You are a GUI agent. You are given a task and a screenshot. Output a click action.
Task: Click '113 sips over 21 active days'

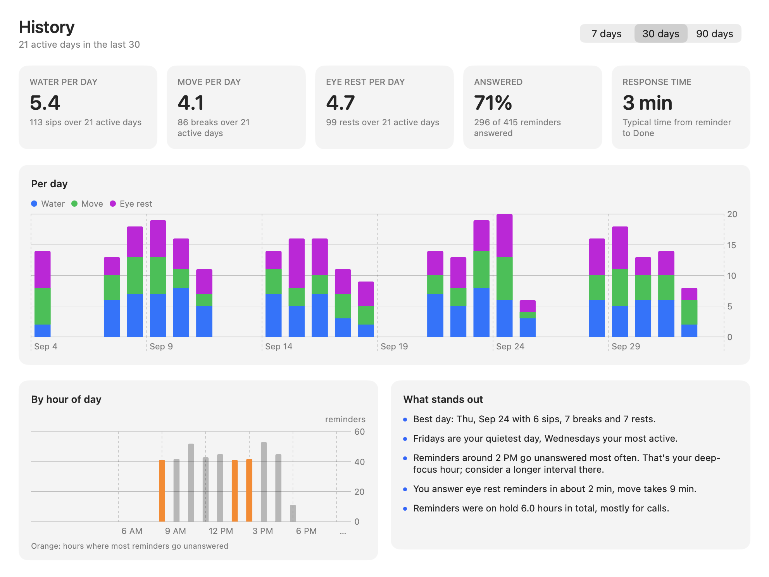[86, 122]
